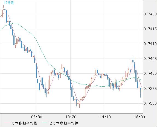The height and width of the screenshot is (127, 157).
Task: Click the 5本移動平均線 legend label
Action: tap(25, 123)
